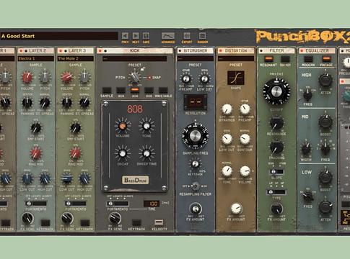Disable the Equalizer module power LED
Image resolution: width=350 pixels, height=259 pixels.
click(x=302, y=51)
